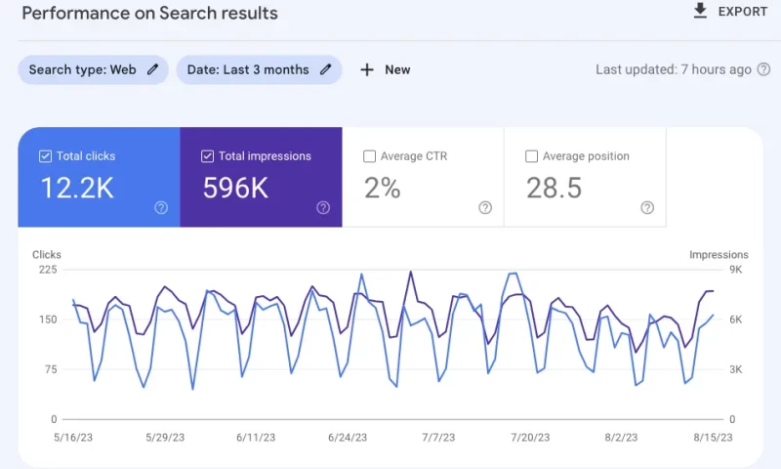Uncheck the Total clicks checkbox
This screenshot has height=469, width=781.
pos(45,156)
